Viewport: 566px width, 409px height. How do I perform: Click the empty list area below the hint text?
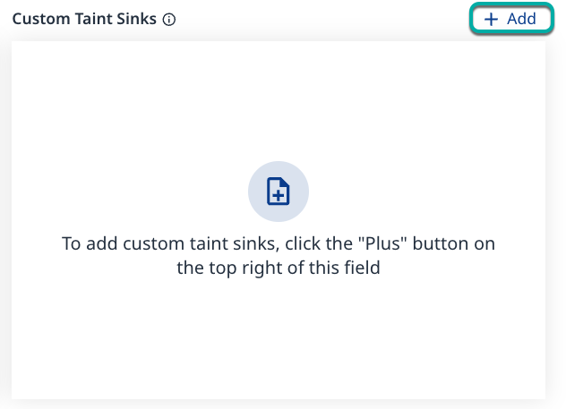(279, 345)
